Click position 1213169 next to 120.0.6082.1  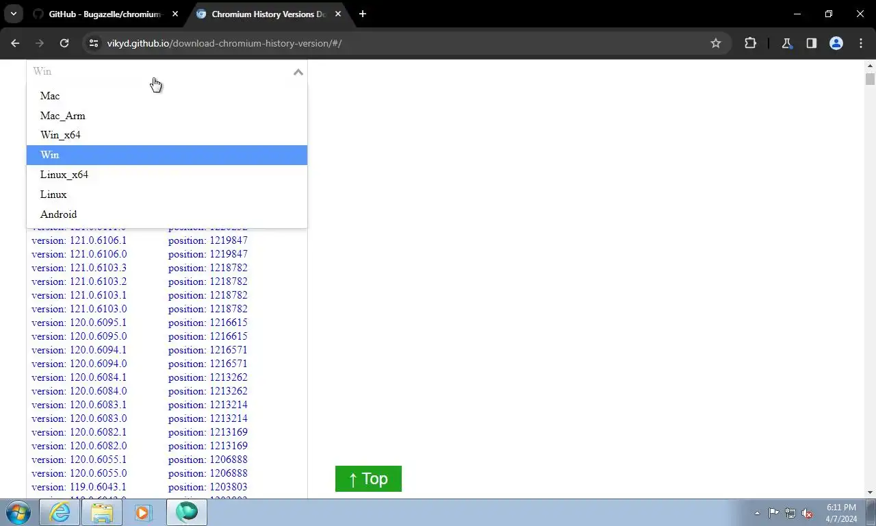tap(208, 432)
